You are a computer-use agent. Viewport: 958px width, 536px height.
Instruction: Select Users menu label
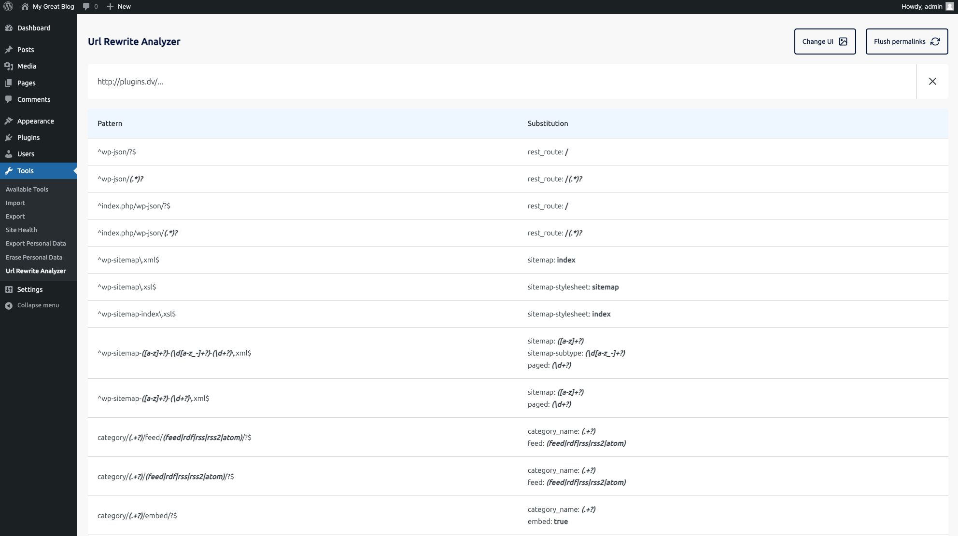tap(26, 154)
